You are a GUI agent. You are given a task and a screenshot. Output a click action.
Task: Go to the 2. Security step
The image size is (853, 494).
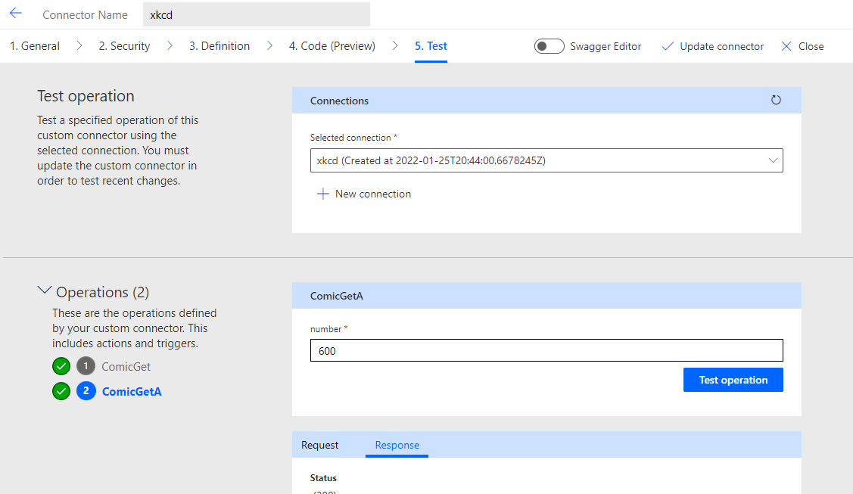(124, 46)
